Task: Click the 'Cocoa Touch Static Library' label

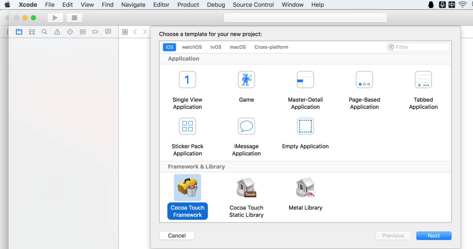Action: point(246,211)
